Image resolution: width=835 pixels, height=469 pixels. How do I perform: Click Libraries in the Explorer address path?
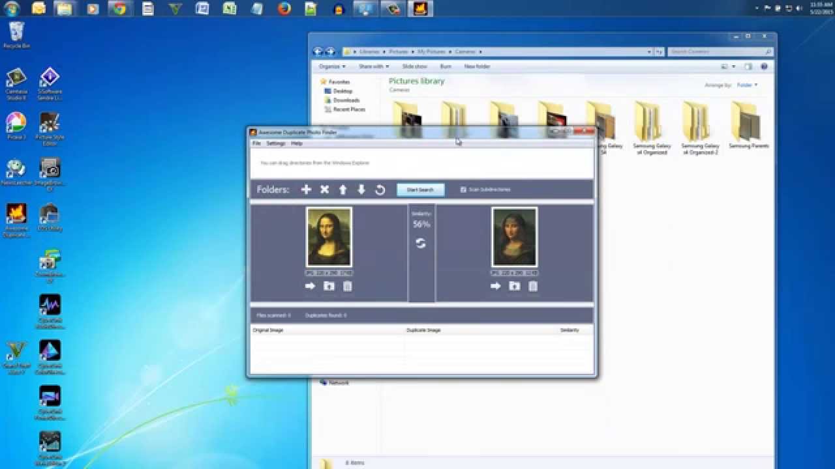coord(369,51)
